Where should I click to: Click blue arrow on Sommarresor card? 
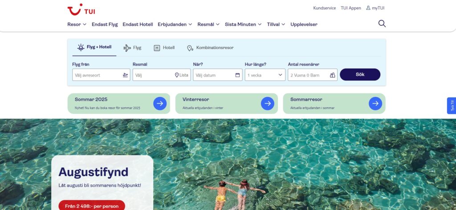375,104
